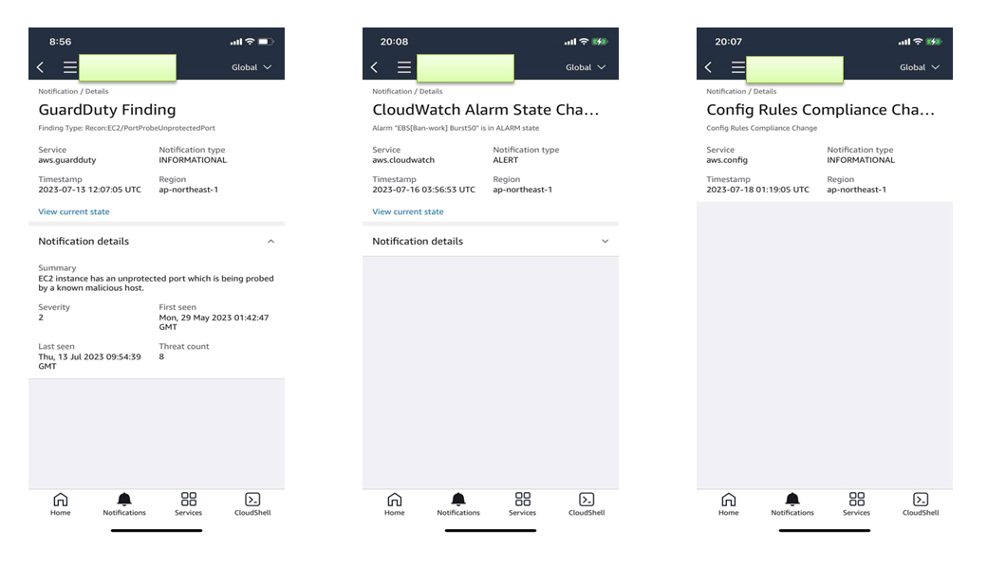Open Notifications tab on GuardDuty screen
The height and width of the screenshot is (565, 987).
point(124,504)
